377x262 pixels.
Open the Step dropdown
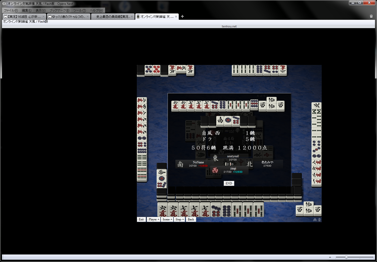[x=179, y=219]
